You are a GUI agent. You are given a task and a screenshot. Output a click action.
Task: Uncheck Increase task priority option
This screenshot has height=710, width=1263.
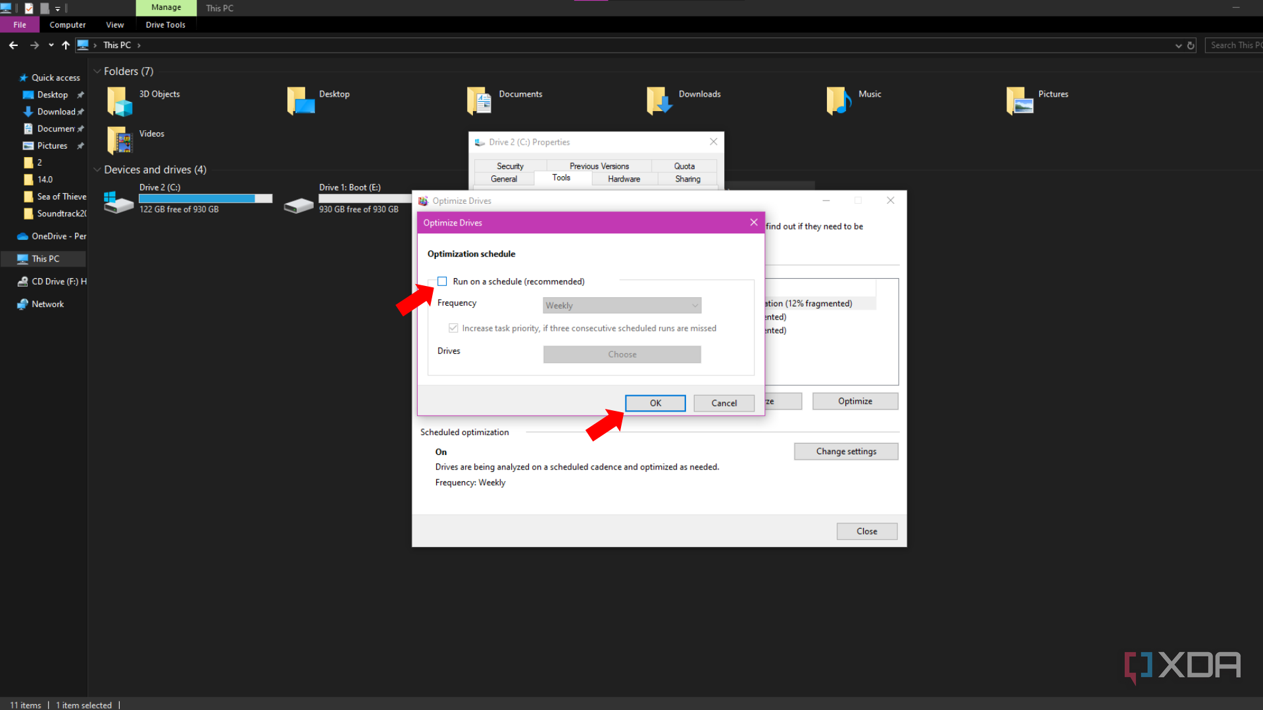click(453, 328)
